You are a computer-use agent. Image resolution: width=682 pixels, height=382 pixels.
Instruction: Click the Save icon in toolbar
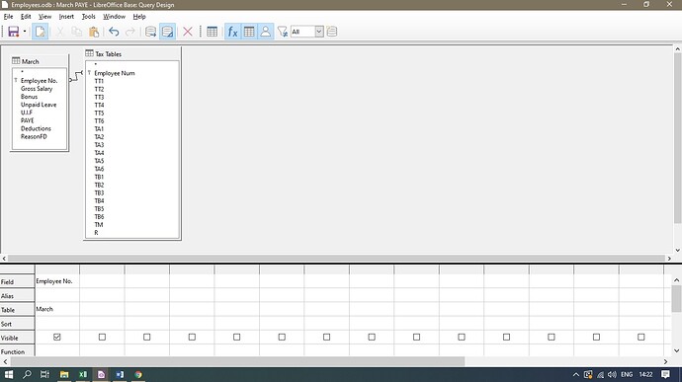[x=14, y=32]
